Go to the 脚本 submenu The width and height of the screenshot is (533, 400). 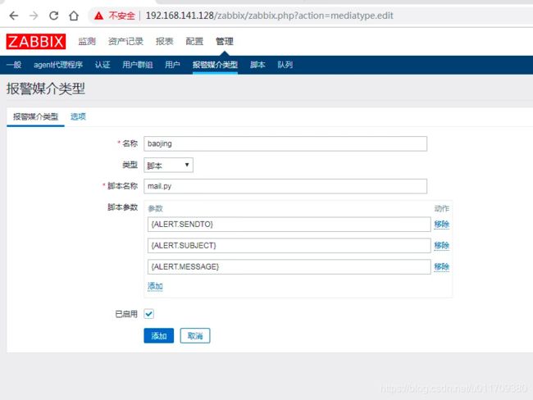257,65
